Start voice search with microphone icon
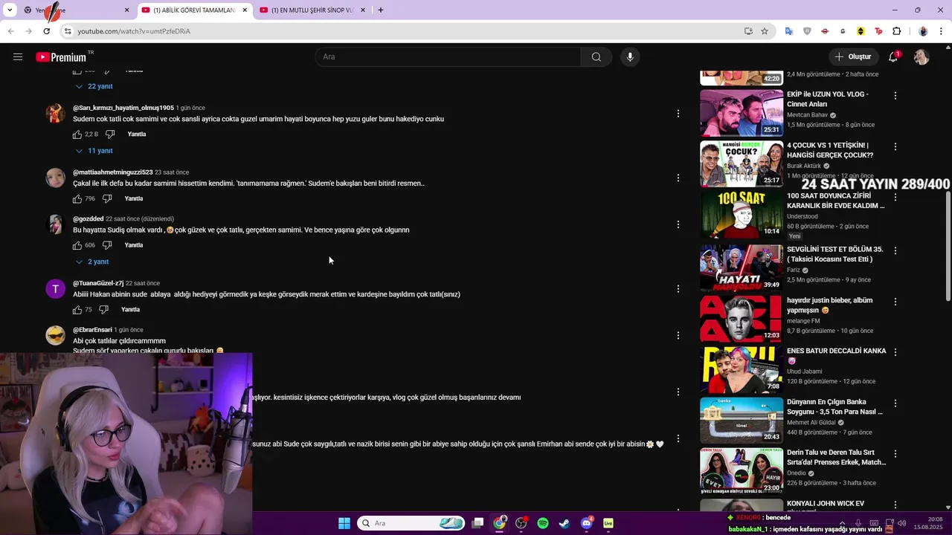Viewport: 952px width, 535px height. [x=630, y=57]
